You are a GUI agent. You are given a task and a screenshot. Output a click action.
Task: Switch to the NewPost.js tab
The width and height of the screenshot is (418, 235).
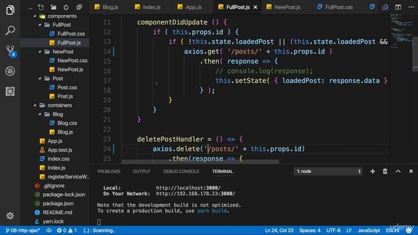[x=283, y=7]
